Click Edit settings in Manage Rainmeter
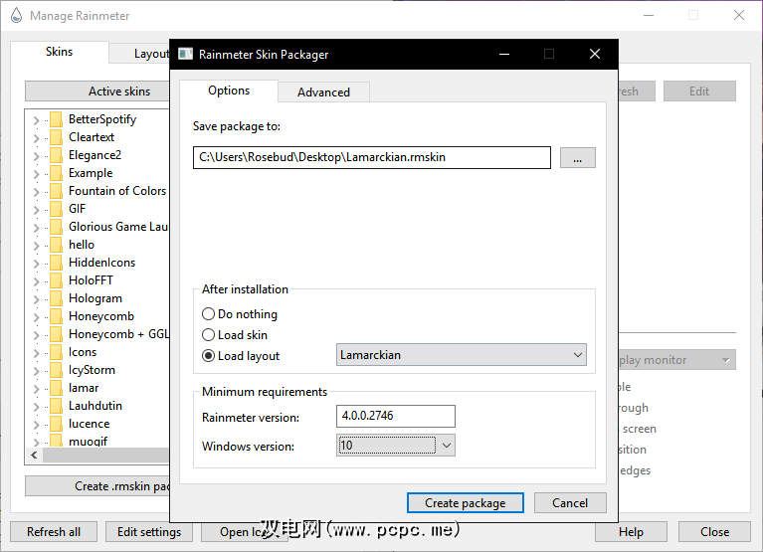 click(149, 531)
